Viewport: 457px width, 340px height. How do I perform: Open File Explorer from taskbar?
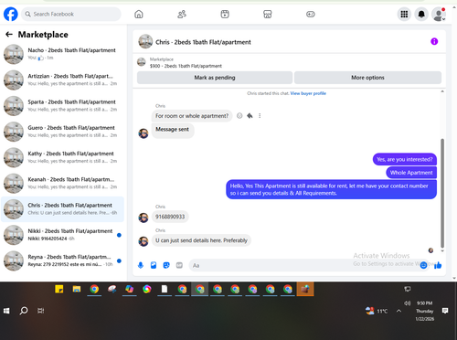coord(77,289)
